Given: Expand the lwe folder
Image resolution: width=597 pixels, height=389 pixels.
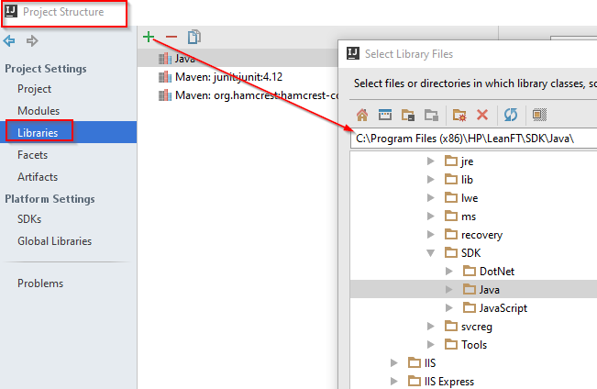Looking at the screenshot, I should (431, 198).
